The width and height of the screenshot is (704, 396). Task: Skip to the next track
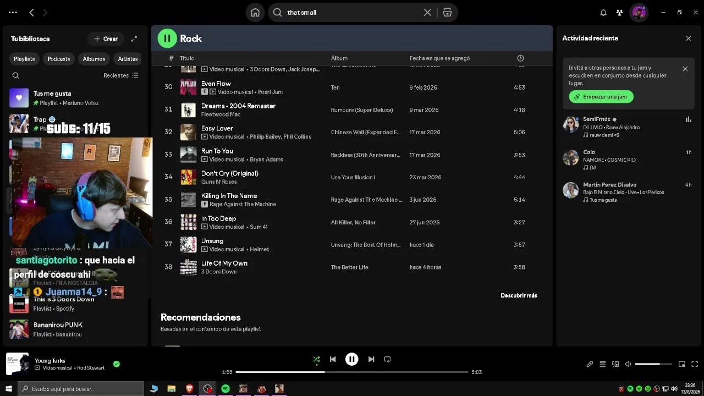click(x=371, y=359)
